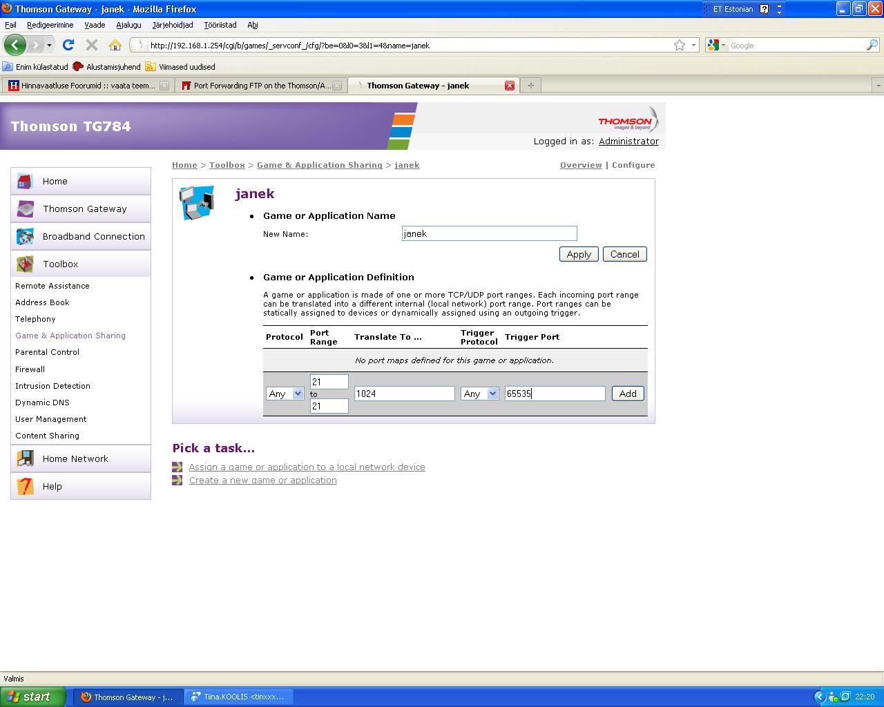Click the Windows start button
Image resolution: width=884 pixels, height=707 pixels.
click(33, 697)
